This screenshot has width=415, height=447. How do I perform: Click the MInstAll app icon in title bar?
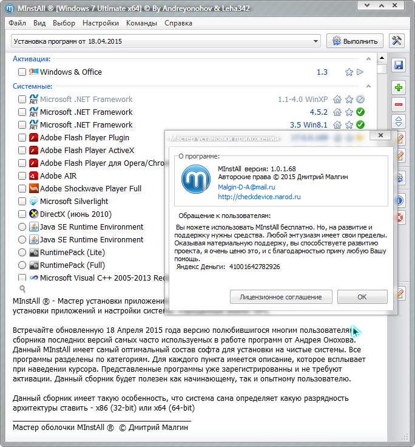pos(10,9)
